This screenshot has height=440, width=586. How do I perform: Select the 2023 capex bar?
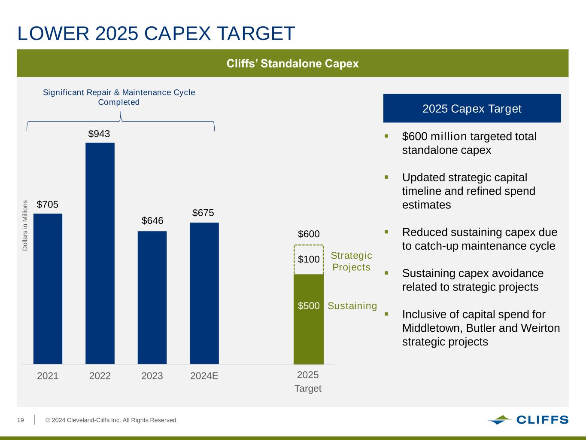pos(152,297)
